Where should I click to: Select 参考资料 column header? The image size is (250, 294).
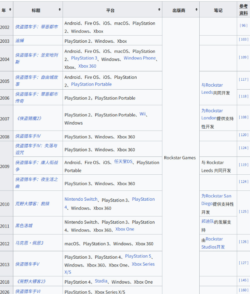coord(243,9)
